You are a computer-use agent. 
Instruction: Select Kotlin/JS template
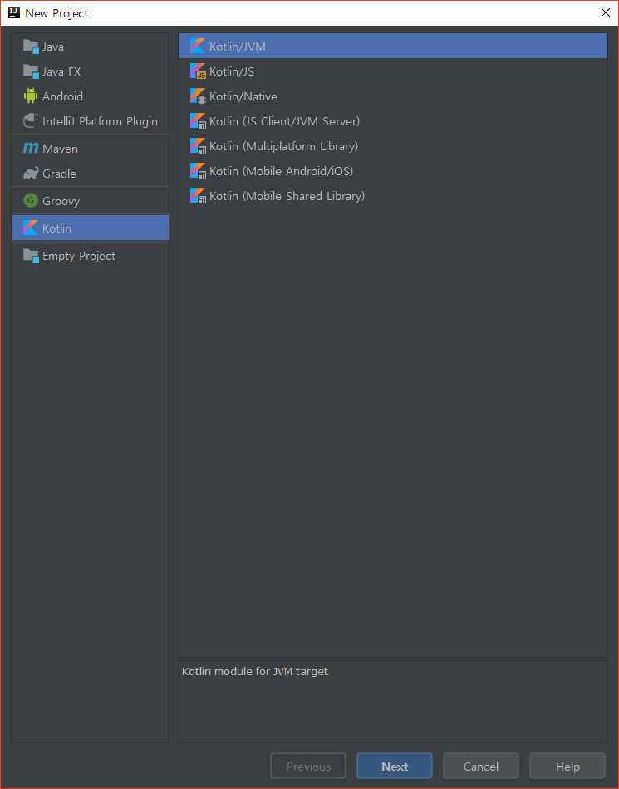click(x=393, y=71)
